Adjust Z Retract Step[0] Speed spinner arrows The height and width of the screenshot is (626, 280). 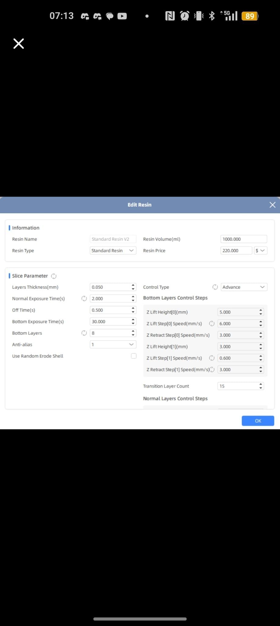261,335
